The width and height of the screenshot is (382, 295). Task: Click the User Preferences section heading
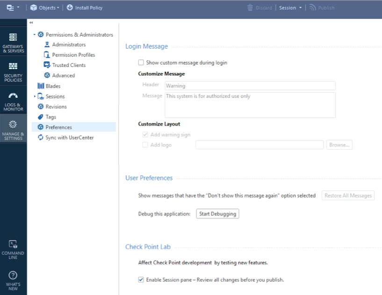pos(149,178)
